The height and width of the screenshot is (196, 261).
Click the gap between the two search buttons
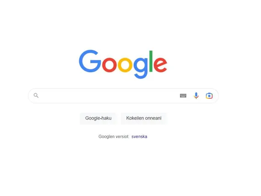[x=119, y=118]
